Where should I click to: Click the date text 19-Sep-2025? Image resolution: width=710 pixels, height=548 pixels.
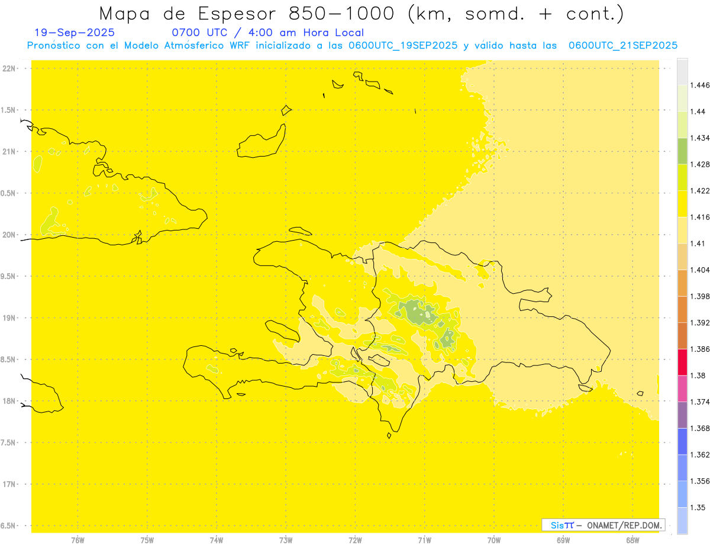tap(75, 33)
